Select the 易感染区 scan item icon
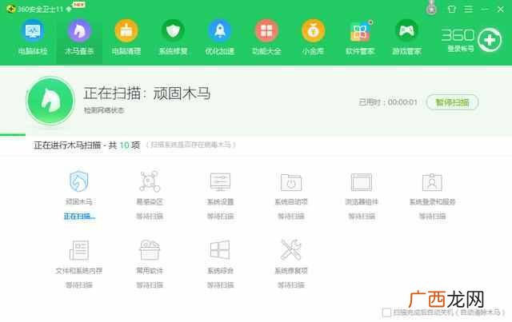This screenshot has width=512, height=322. (150, 181)
